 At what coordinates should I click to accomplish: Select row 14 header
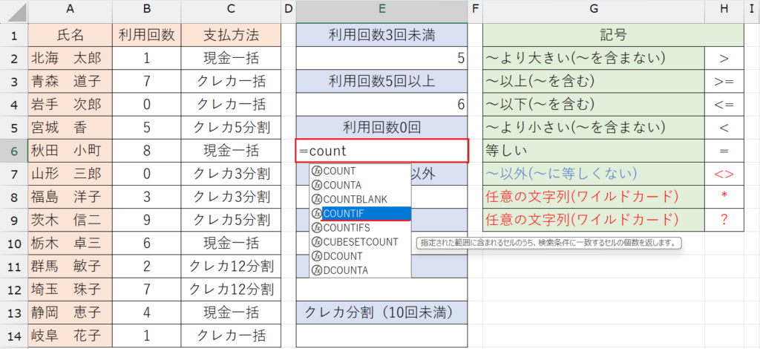click(13, 336)
